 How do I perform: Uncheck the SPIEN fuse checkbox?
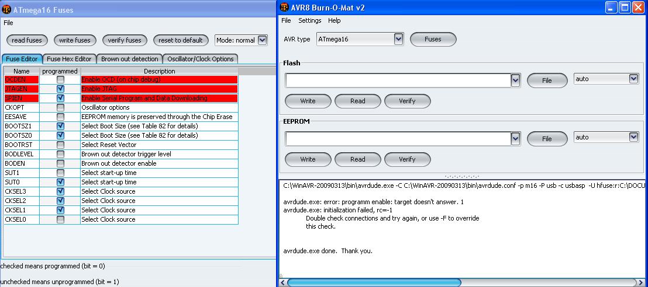[x=60, y=98]
